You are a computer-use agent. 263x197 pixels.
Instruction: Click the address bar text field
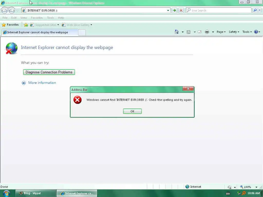pos(96,10)
